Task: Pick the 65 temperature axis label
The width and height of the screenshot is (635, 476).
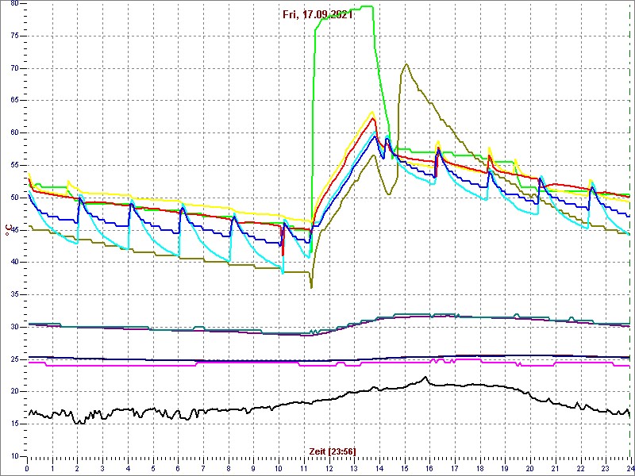Action: 13,101
